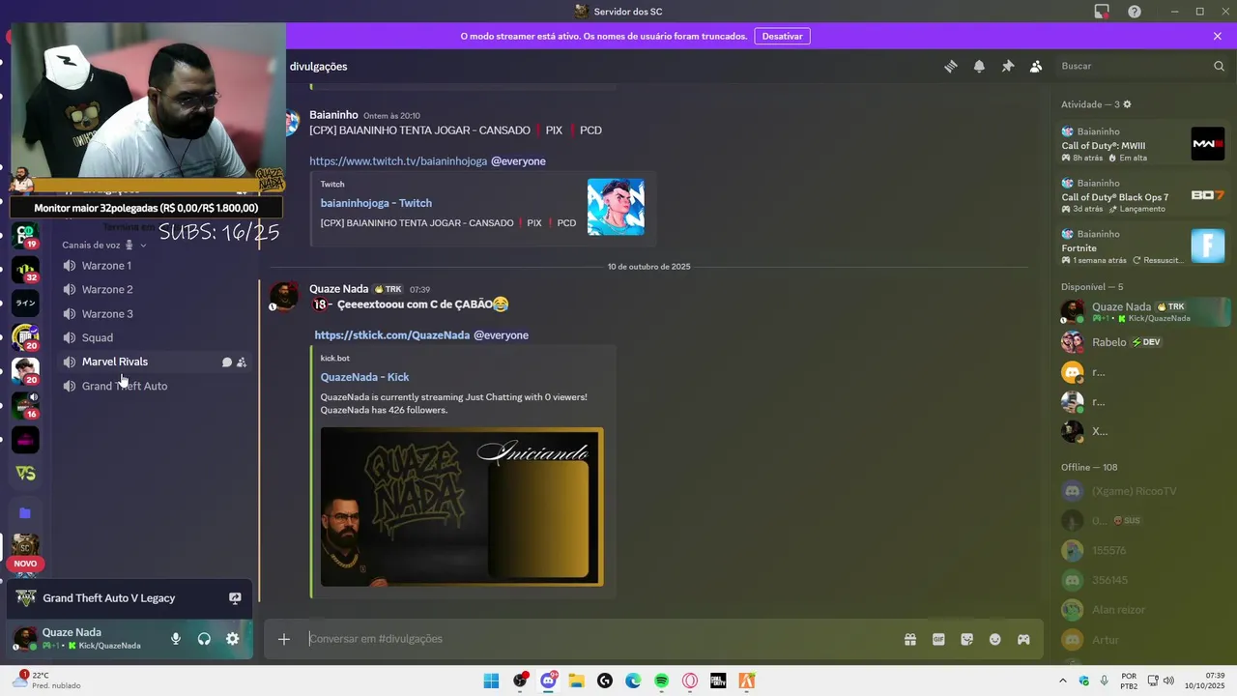The image size is (1237, 696).
Task: Open user profile avatar Quaze Nada panel
Action: [x=25, y=639]
